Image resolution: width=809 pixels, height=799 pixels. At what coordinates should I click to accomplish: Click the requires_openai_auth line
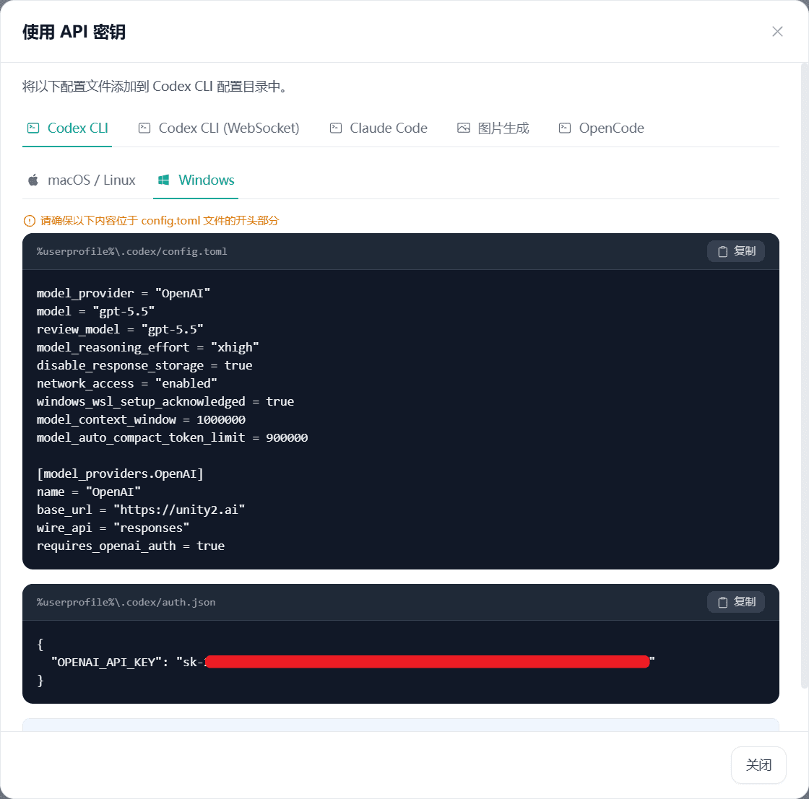tap(131, 546)
